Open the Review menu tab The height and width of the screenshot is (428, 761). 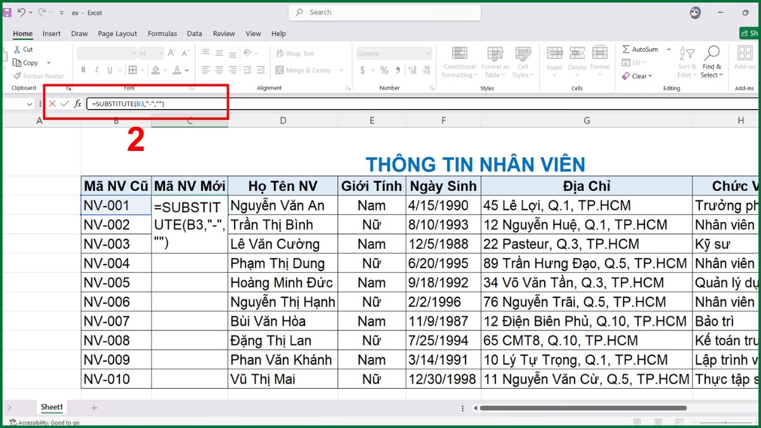(223, 34)
